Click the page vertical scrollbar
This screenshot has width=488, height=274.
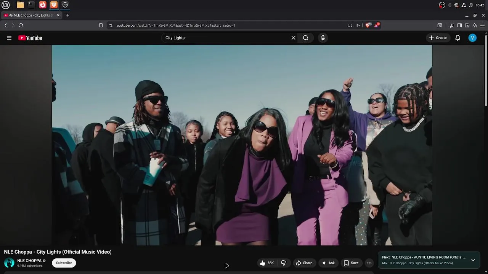pos(486,70)
